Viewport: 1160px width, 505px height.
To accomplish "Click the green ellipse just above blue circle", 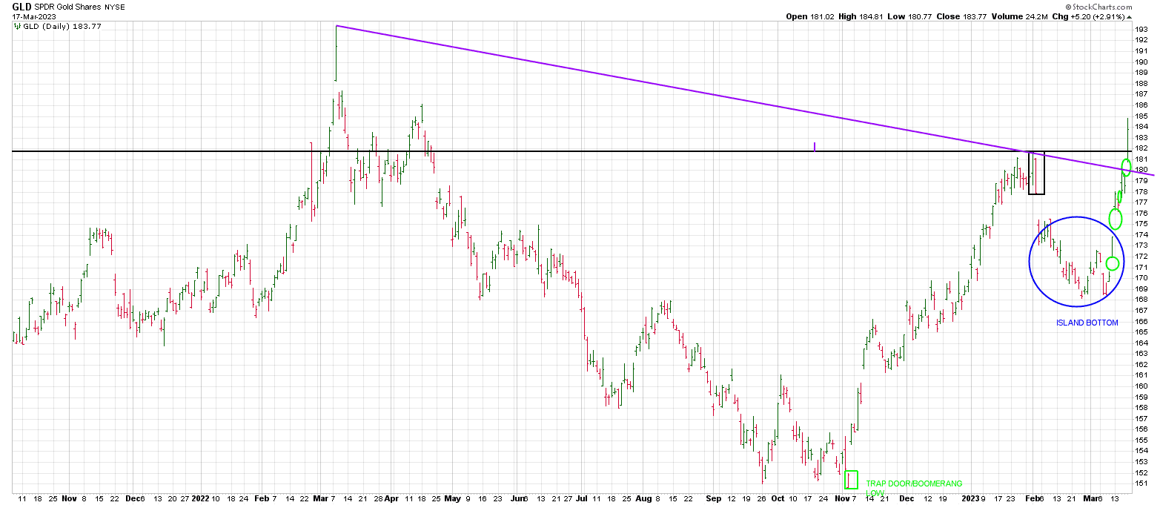I will 1116,218.
